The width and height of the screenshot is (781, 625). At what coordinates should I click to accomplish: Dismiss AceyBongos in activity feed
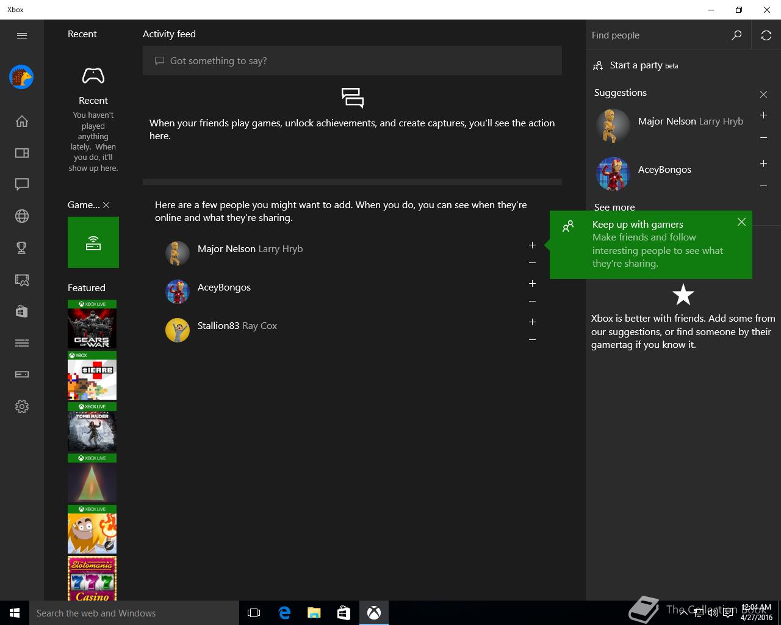(x=532, y=302)
